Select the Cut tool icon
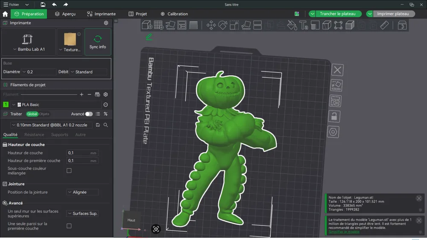427x240 pixels. pos(257,25)
